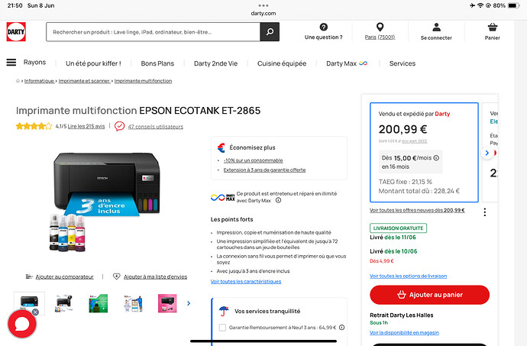
Task: Click the store location pin icon
Action: [380, 27]
